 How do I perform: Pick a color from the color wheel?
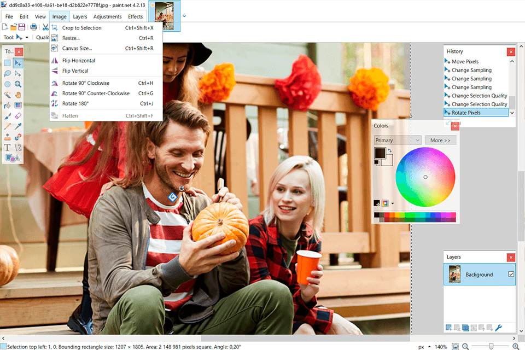425,178
